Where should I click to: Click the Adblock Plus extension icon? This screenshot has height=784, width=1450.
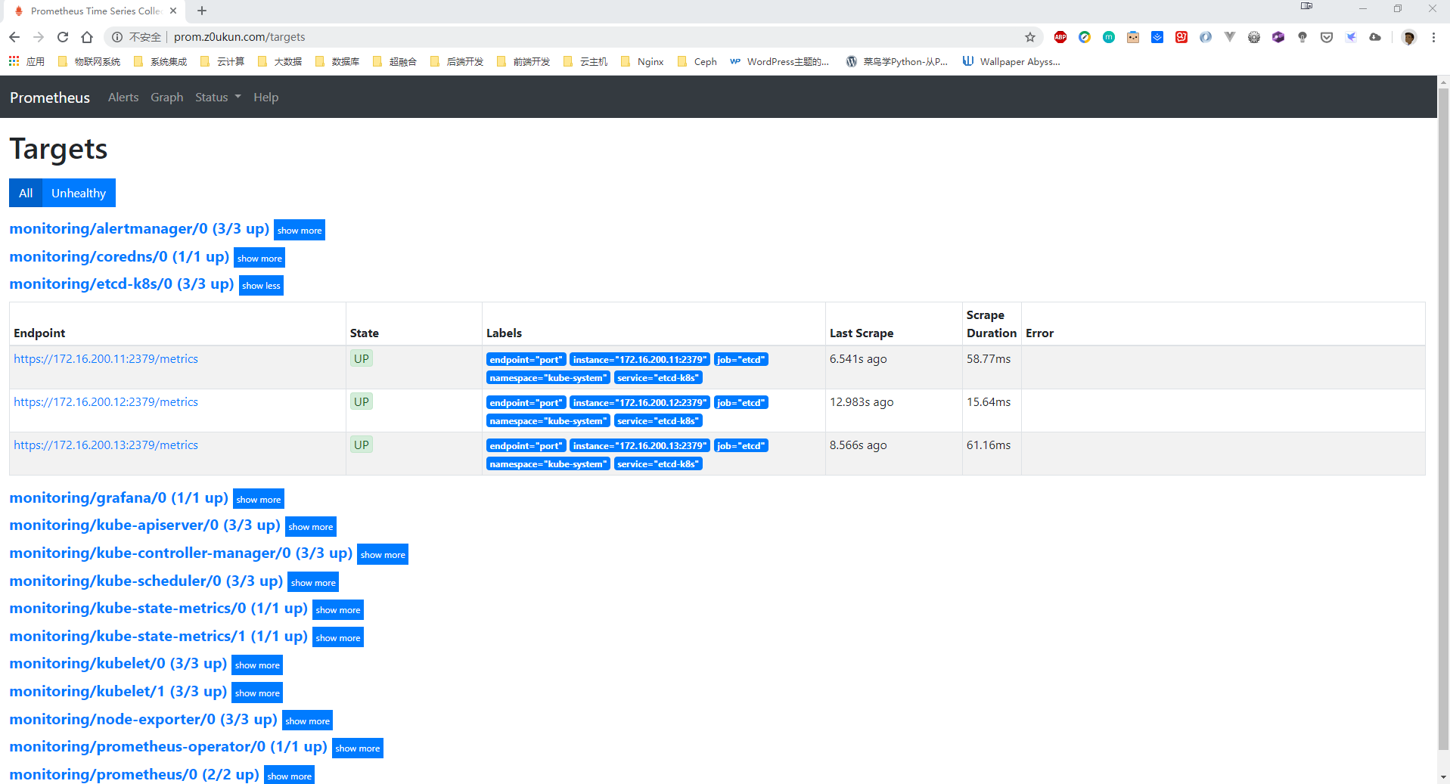pyautogui.click(x=1060, y=37)
